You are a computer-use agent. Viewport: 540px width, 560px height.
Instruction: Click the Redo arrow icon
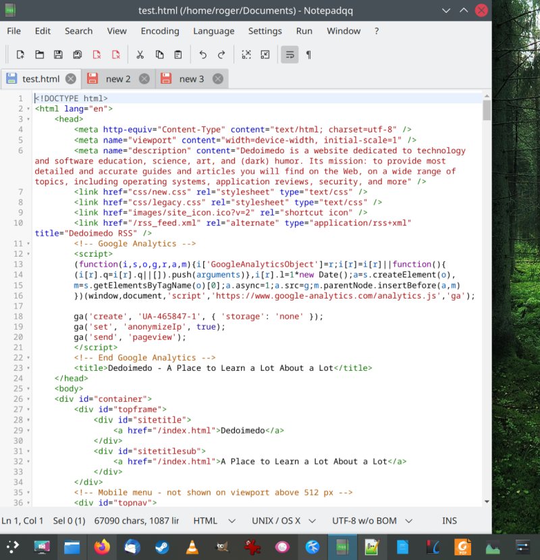point(221,55)
